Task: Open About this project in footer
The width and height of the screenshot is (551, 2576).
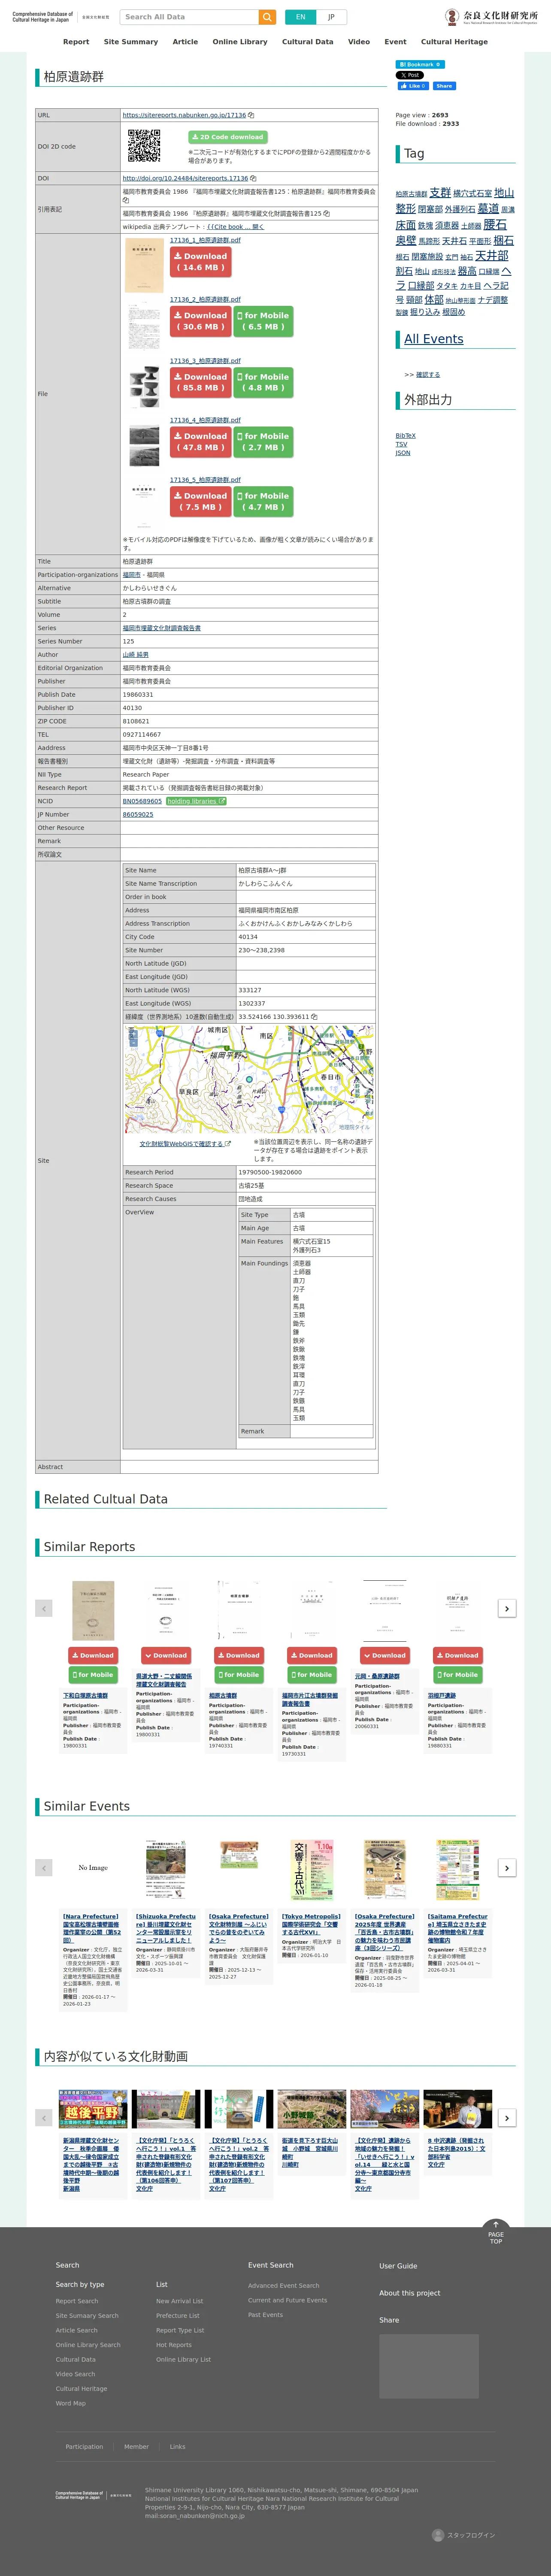Action: click(x=409, y=2293)
